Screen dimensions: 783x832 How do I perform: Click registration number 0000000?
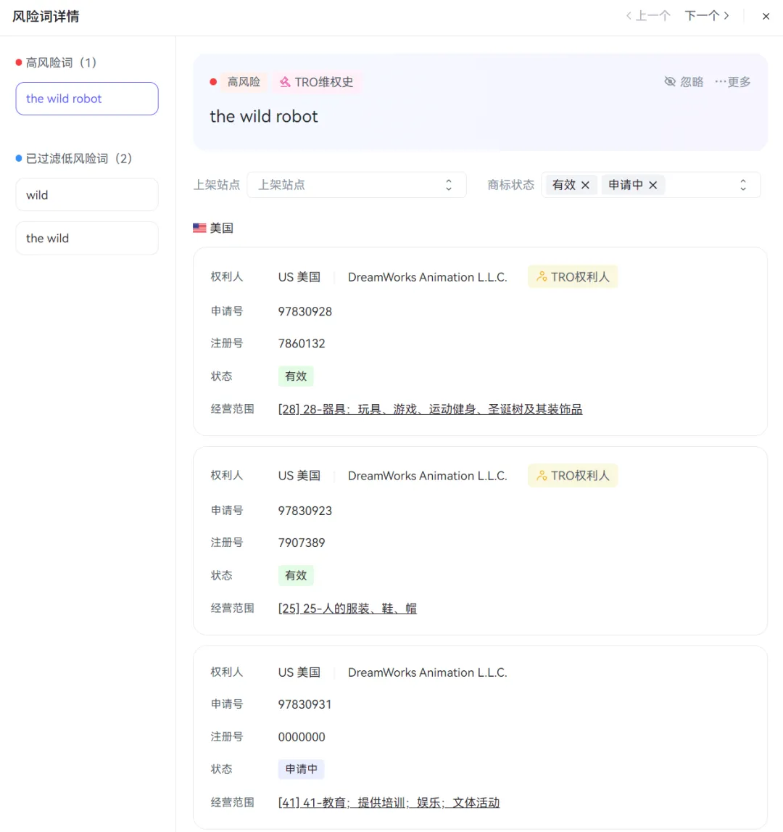pos(302,736)
